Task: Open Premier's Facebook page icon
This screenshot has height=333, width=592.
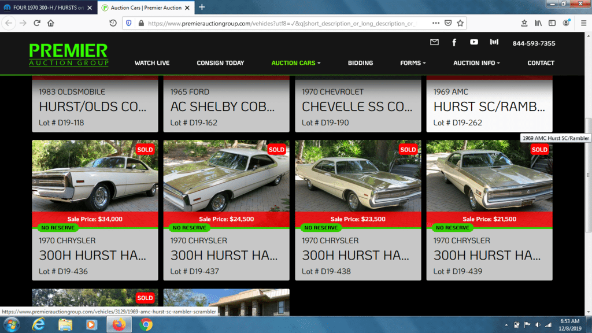Action: (x=454, y=42)
